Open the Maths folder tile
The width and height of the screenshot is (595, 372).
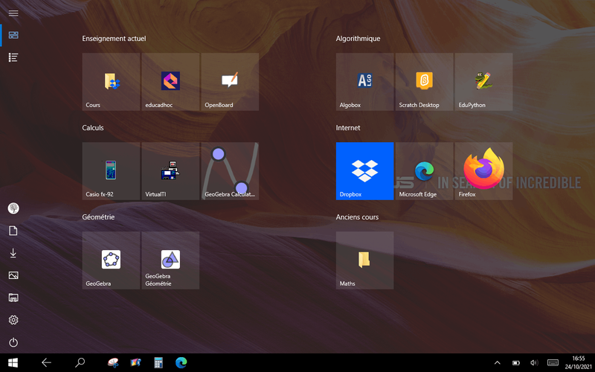click(x=364, y=260)
